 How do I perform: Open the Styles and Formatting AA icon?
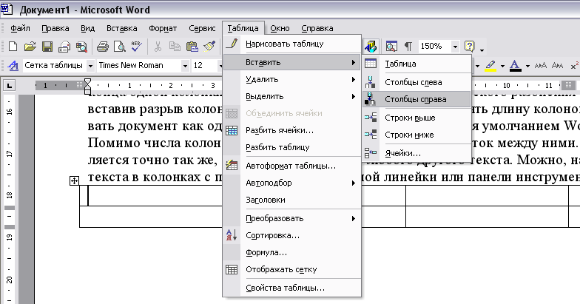[13, 65]
